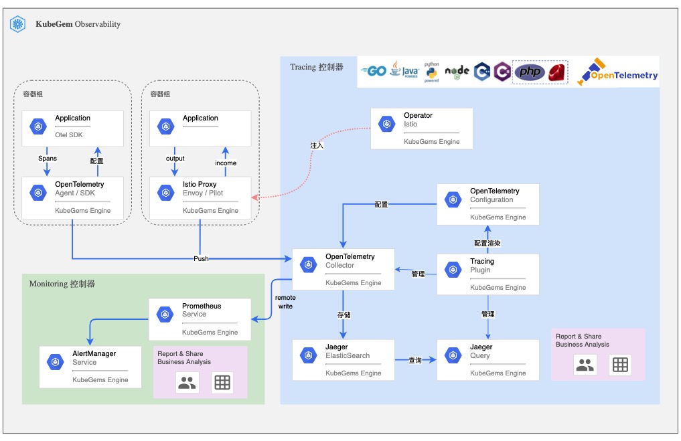Click the red Ruby gem logo
This screenshot has width=681, height=441.
[x=556, y=72]
